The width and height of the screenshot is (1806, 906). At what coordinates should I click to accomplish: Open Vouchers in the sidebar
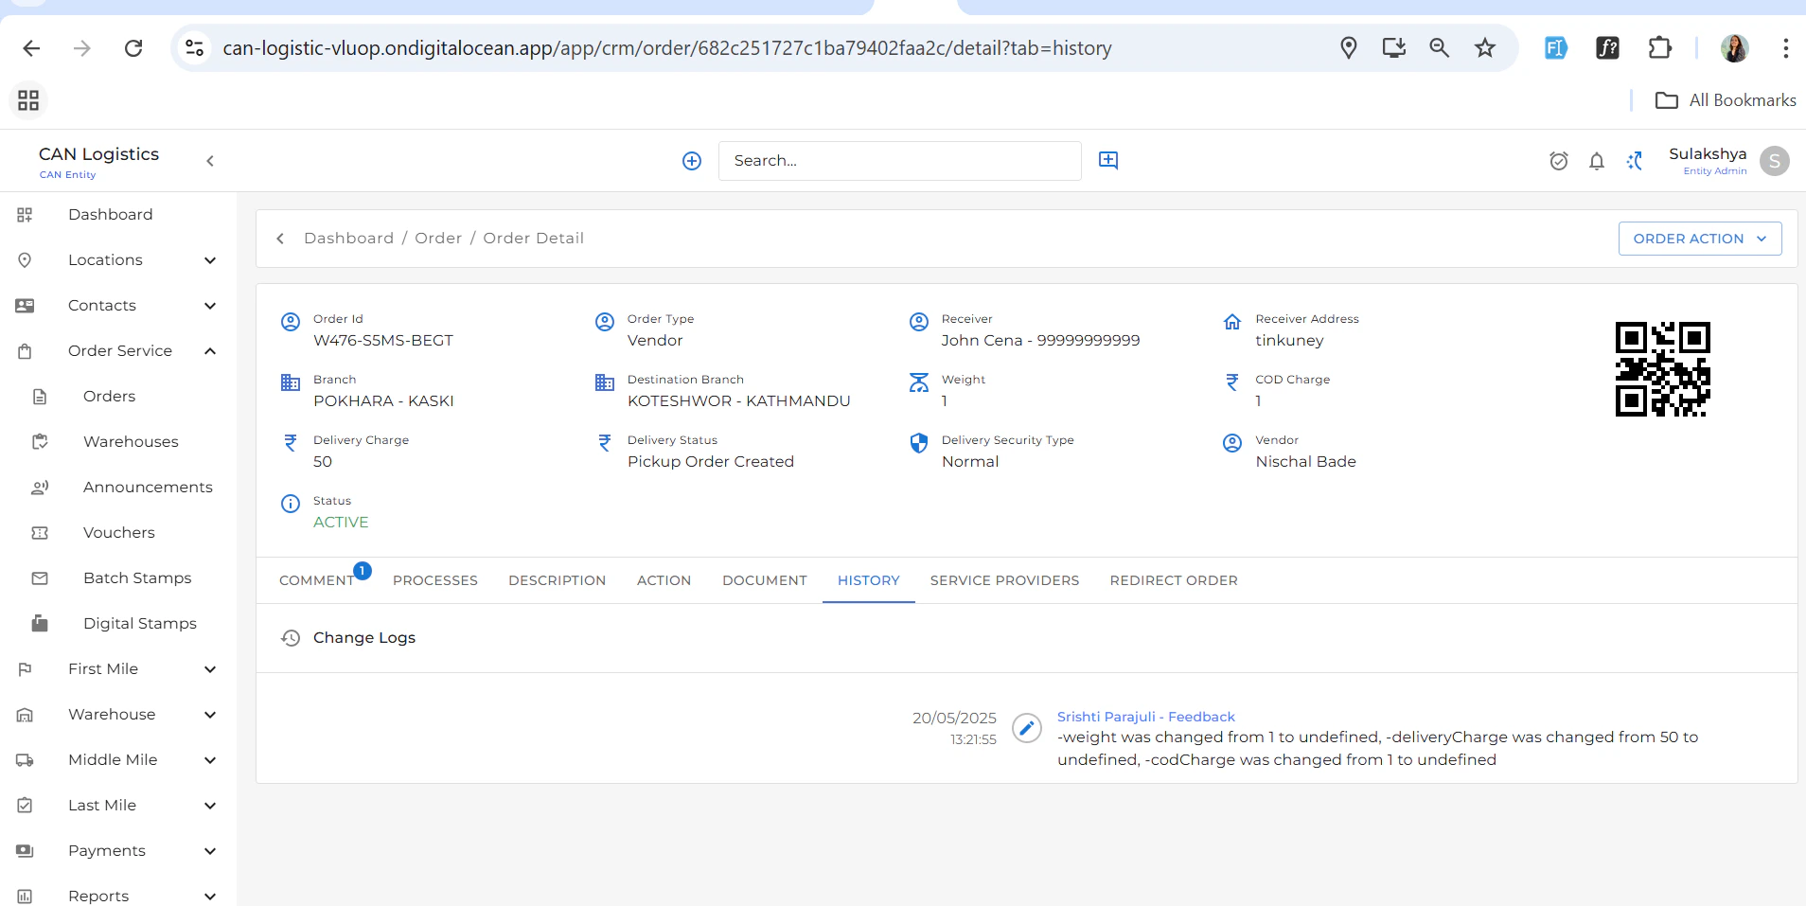click(x=118, y=533)
